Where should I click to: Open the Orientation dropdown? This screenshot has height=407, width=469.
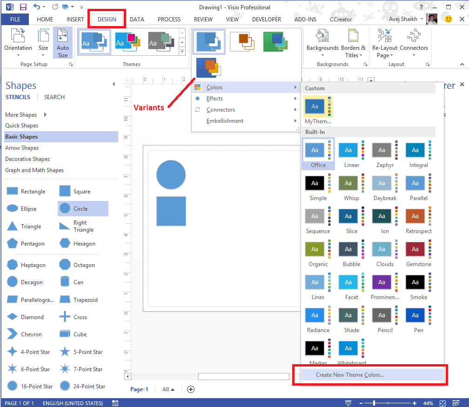tap(18, 43)
